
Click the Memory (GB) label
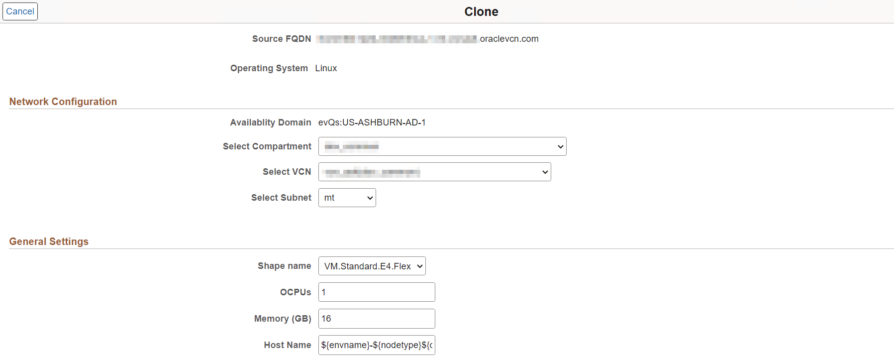283,319
